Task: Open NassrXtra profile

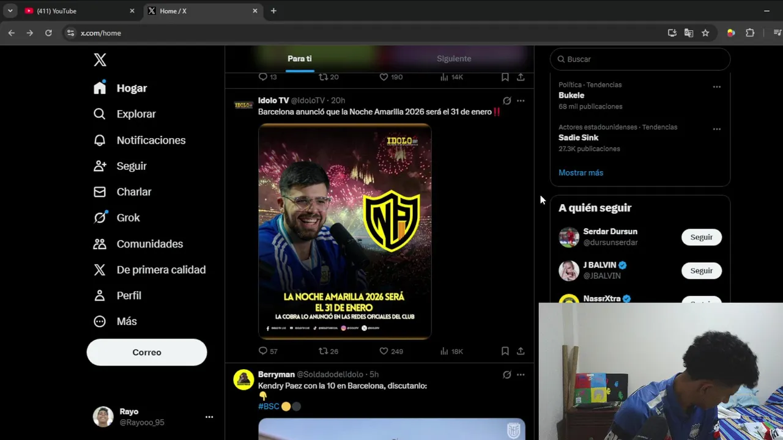Action: [602, 299]
